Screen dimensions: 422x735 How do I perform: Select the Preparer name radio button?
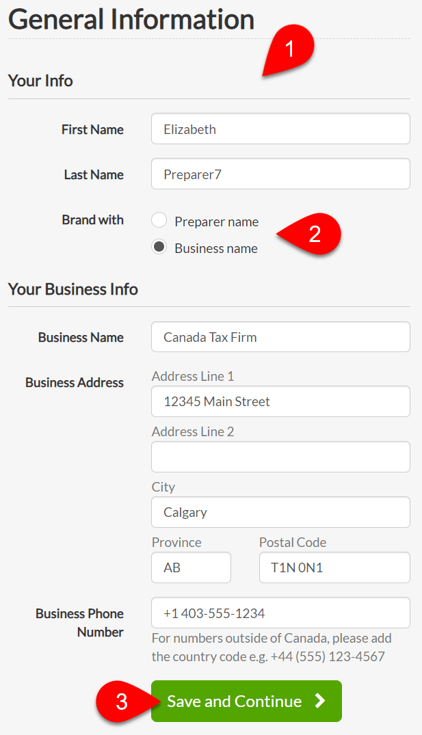point(159,220)
